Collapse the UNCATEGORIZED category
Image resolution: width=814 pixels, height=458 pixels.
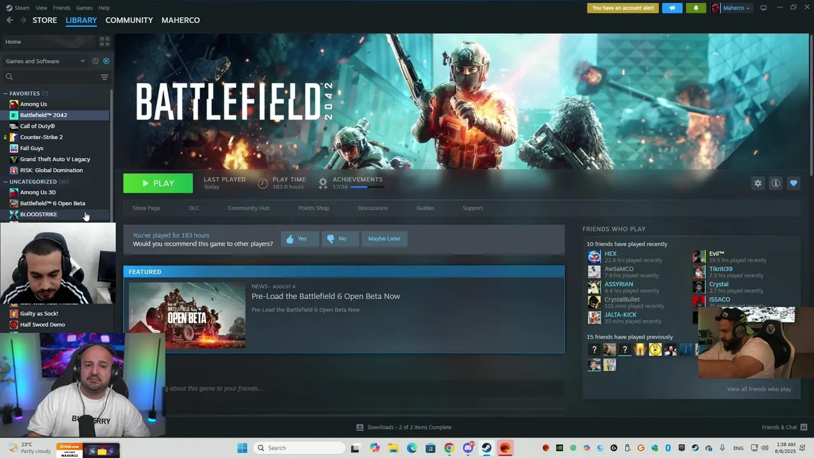click(x=6, y=182)
